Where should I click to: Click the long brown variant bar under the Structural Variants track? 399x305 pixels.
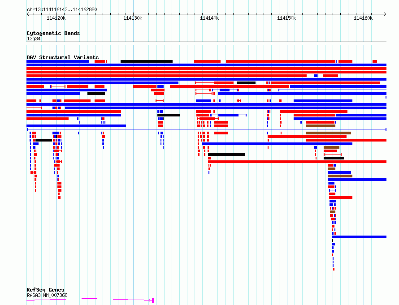click(329, 133)
